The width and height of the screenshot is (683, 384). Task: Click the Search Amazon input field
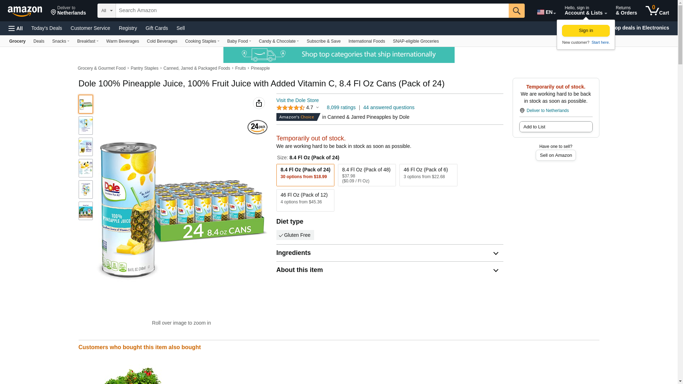point(312,11)
